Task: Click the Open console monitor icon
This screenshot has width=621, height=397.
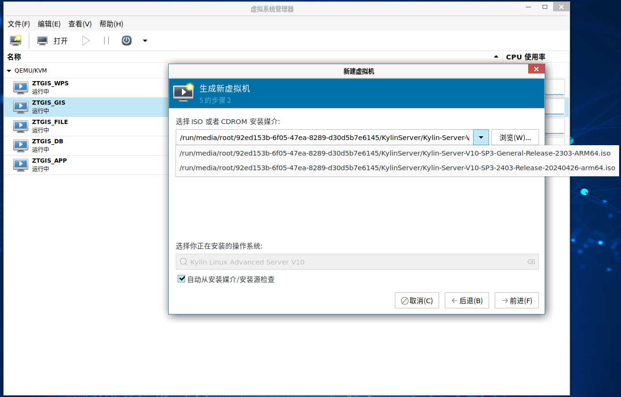Action: (42, 41)
